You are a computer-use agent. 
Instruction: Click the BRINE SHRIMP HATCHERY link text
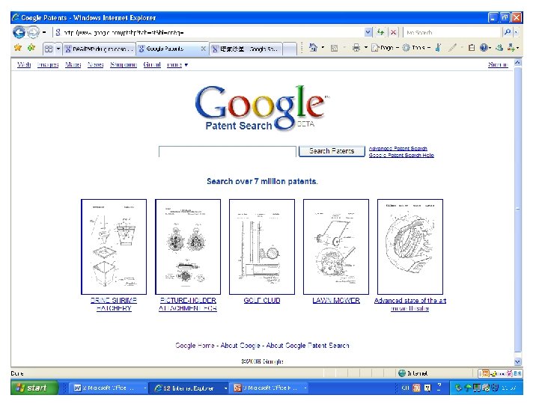click(x=114, y=304)
